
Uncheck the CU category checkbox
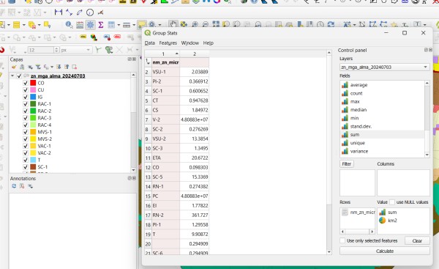pos(26,90)
